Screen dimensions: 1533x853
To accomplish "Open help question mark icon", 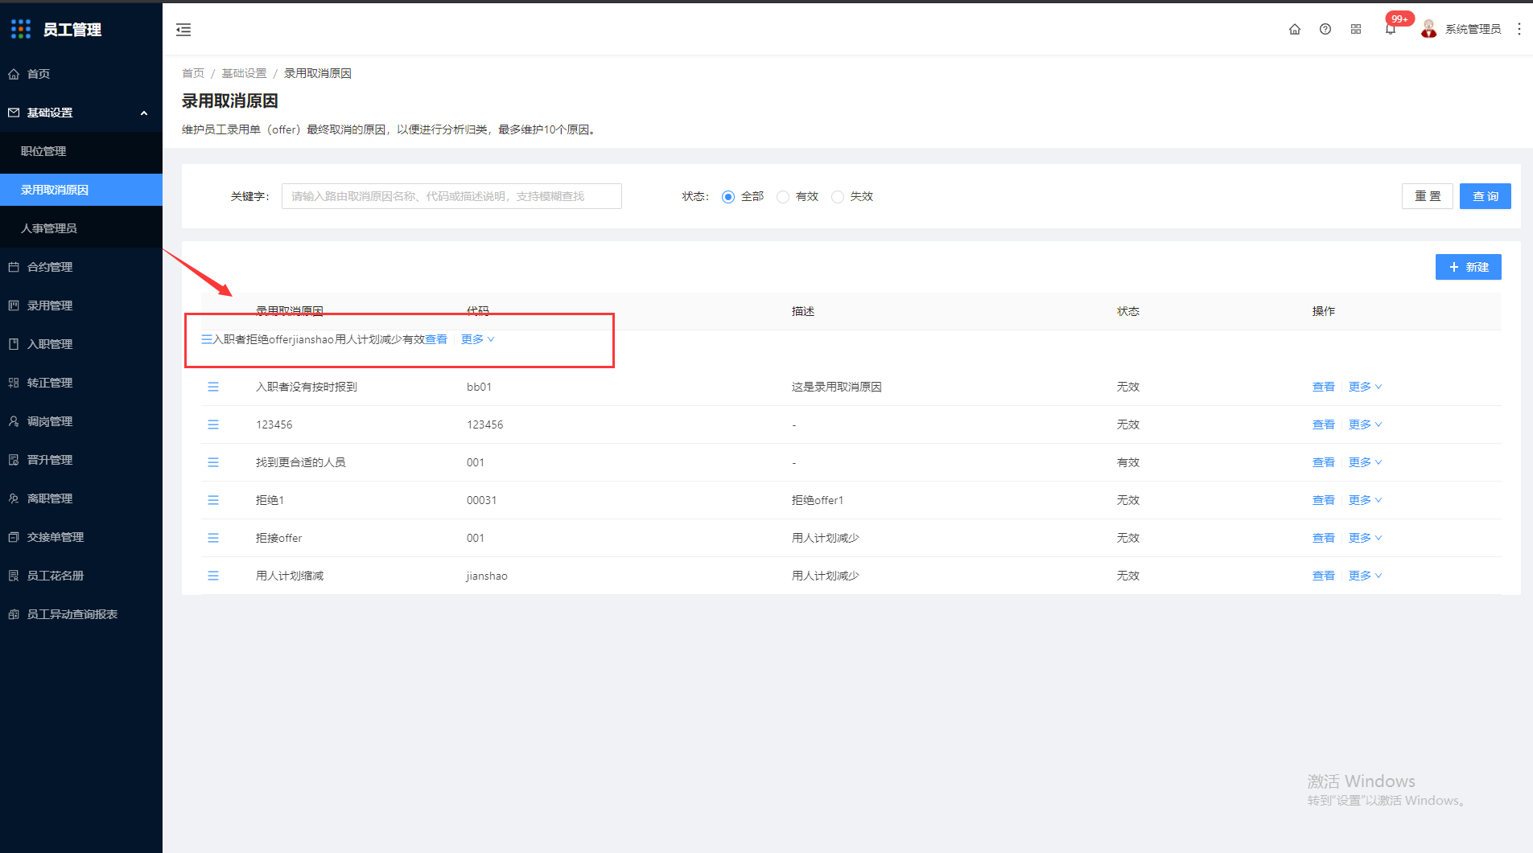I will click(x=1325, y=29).
